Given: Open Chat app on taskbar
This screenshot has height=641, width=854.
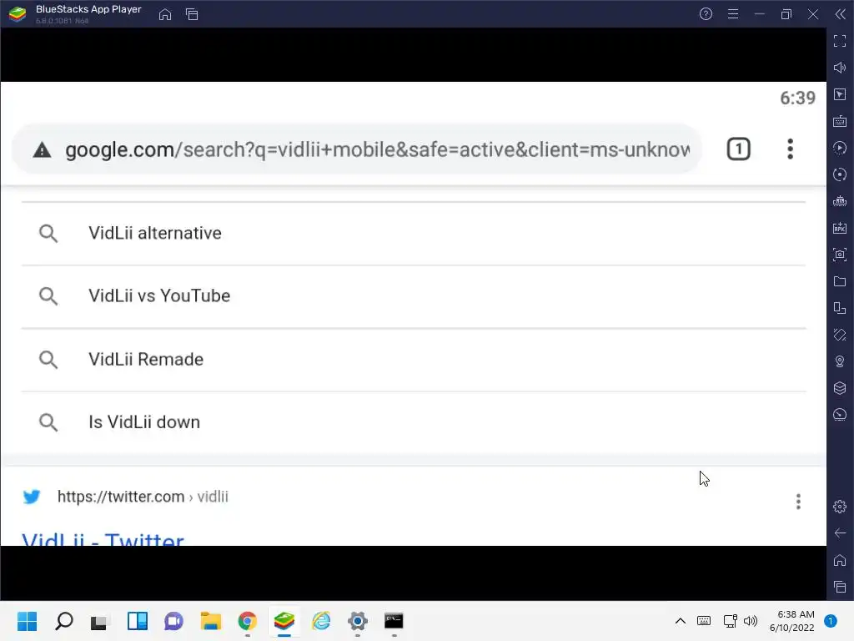Looking at the screenshot, I should [173, 621].
